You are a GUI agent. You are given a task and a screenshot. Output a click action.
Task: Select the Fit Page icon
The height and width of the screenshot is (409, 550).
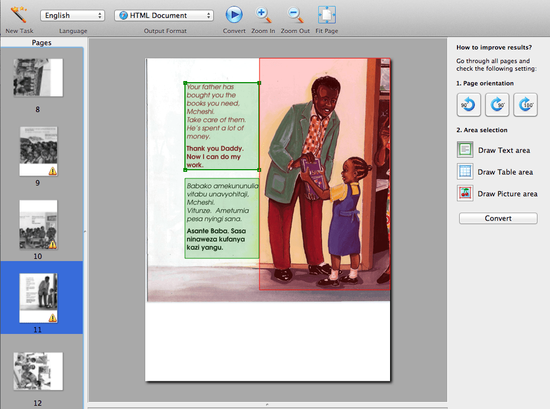[x=326, y=15]
